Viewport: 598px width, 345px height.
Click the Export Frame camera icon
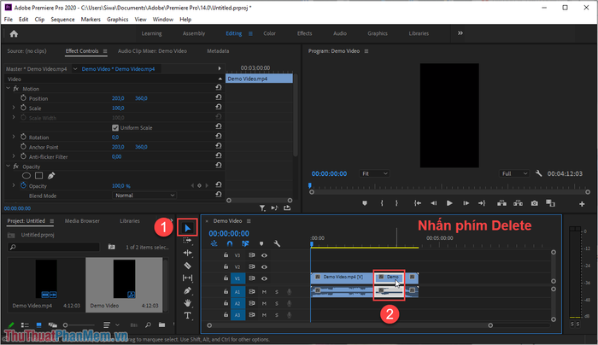click(x=534, y=203)
